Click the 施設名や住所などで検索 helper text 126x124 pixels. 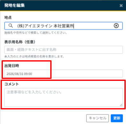36,33
